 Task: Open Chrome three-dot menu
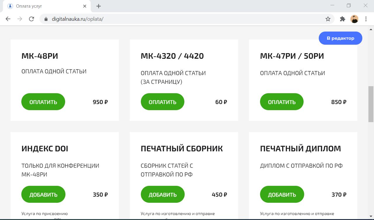pyautogui.click(x=366, y=19)
